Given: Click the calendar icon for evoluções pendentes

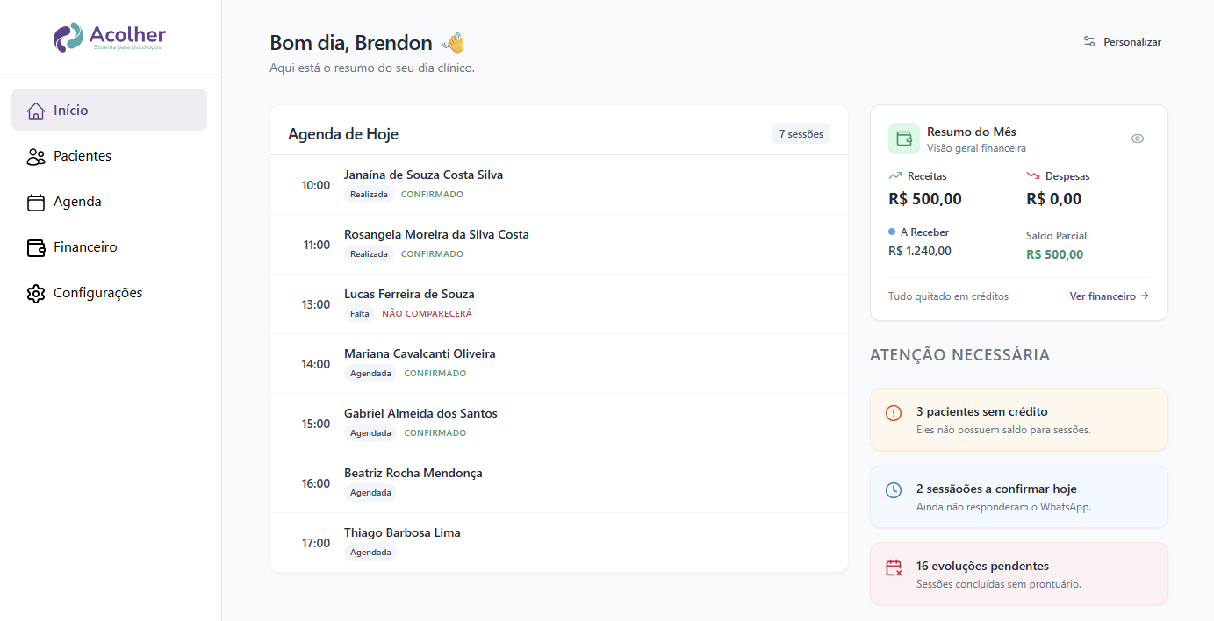Looking at the screenshot, I should 894,567.
